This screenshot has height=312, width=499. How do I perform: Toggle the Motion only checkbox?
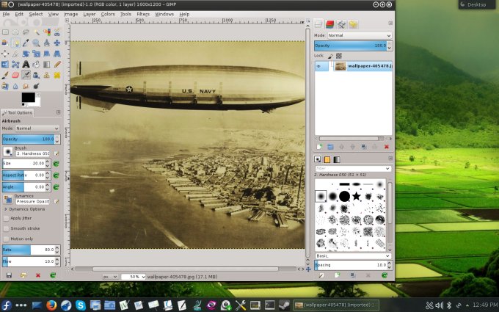[6, 239]
